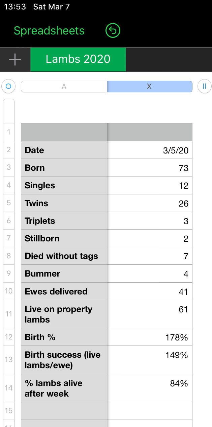Screen dimensions: 212x427
Task: Select the Bummer label cell
Action: 64,274
